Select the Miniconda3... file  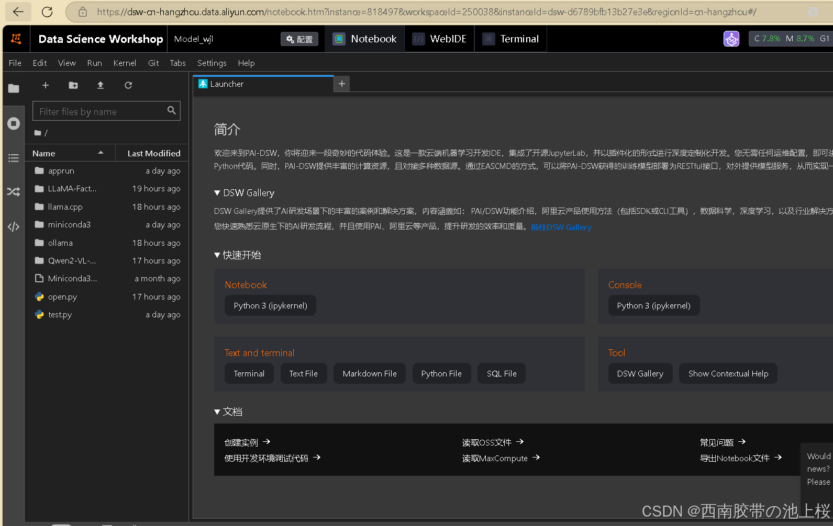point(107,279)
